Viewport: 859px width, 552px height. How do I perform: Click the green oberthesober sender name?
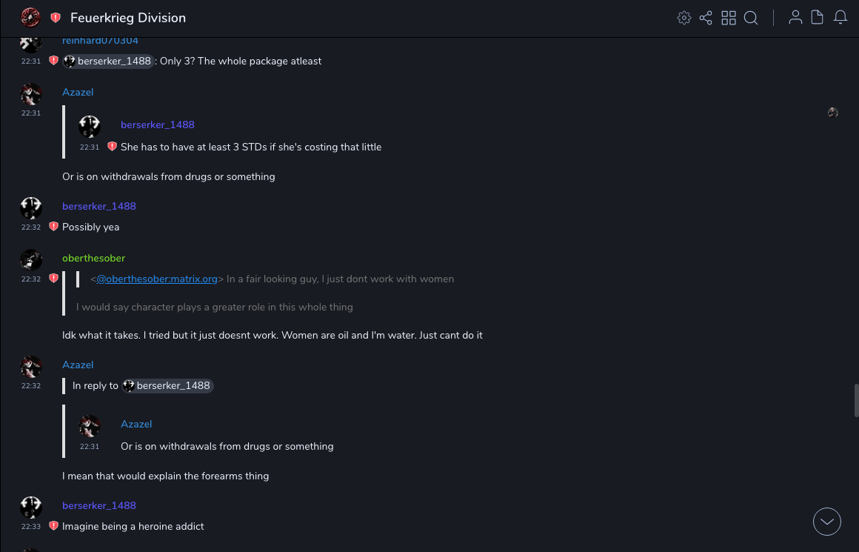93,258
